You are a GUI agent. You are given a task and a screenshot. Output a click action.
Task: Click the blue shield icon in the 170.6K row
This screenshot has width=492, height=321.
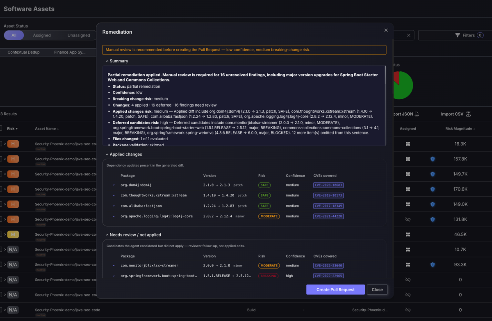[433, 189]
